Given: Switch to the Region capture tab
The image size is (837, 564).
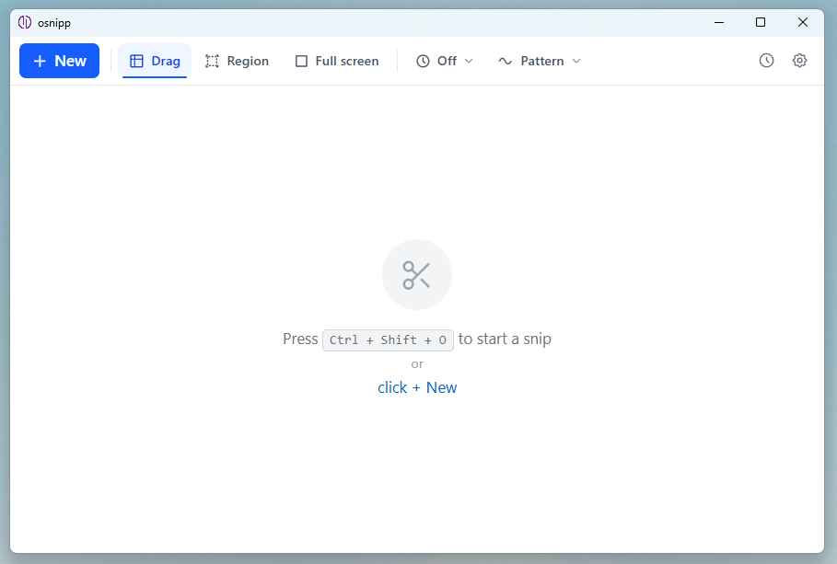Looking at the screenshot, I should pos(237,60).
